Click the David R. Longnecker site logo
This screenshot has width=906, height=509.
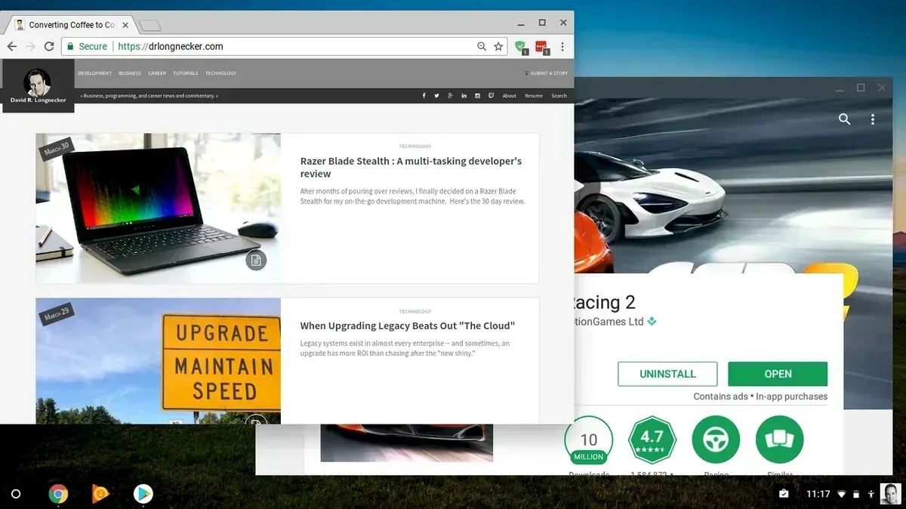pyautogui.click(x=38, y=86)
